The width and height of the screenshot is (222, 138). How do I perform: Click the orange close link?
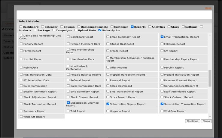pyautogui.click(x=208, y=8)
